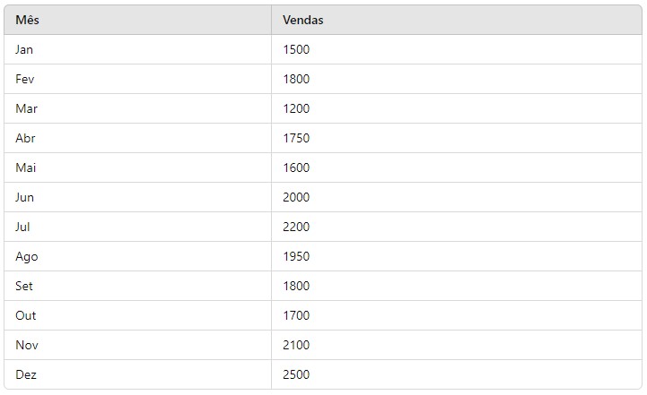Screen dimensions: 647x395
Task: Click the Vendas column header
Action: click(x=302, y=20)
